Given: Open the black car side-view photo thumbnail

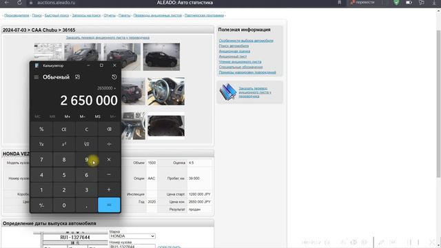Looking at the screenshot, I should pos(161,56).
